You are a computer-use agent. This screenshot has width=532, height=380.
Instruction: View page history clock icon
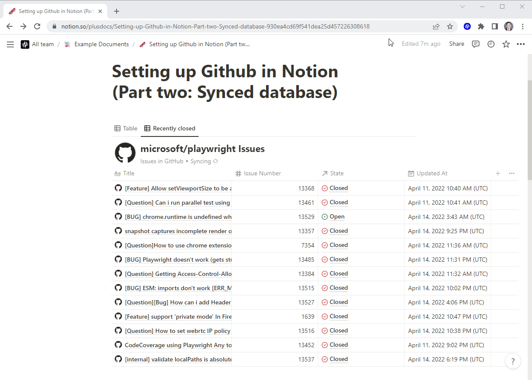click(491, 44)
